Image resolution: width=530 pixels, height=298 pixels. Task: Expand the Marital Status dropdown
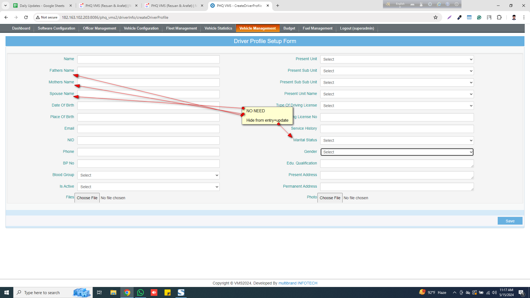[x=397, y=140]
